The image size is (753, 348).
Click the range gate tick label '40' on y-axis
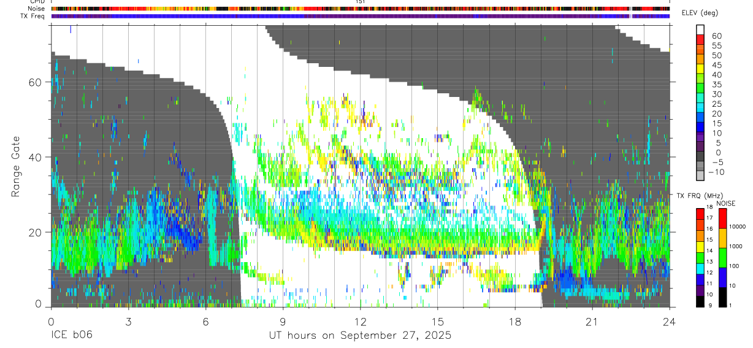35,157
